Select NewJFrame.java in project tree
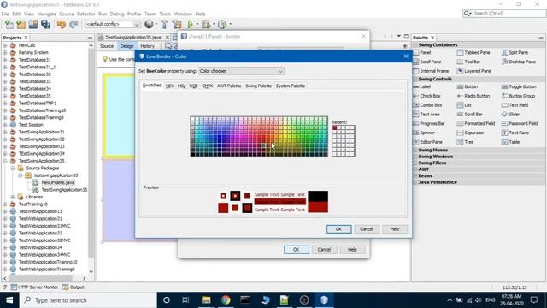Viewport: 547px width, 308px height. (57, 182)
